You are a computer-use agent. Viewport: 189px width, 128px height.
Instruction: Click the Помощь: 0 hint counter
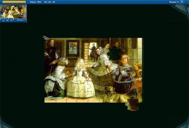click(174, 2)
